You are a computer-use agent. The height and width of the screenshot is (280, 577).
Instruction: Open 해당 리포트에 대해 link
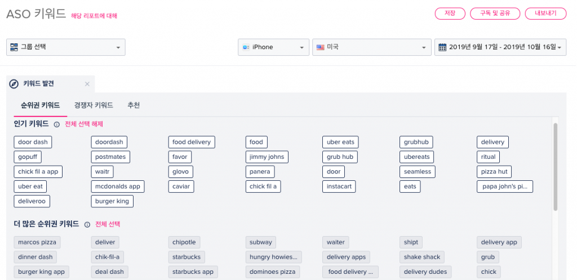tap(94, 15)
